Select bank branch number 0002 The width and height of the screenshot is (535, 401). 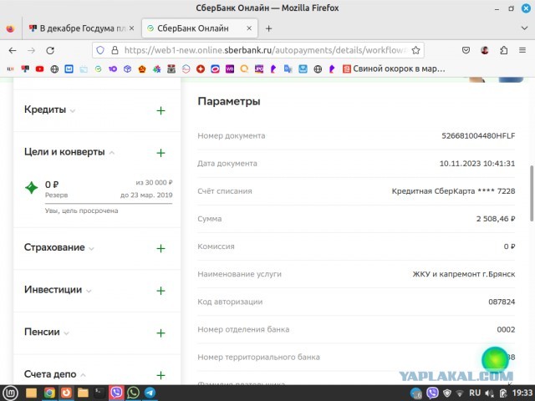(x=506, y=329)
